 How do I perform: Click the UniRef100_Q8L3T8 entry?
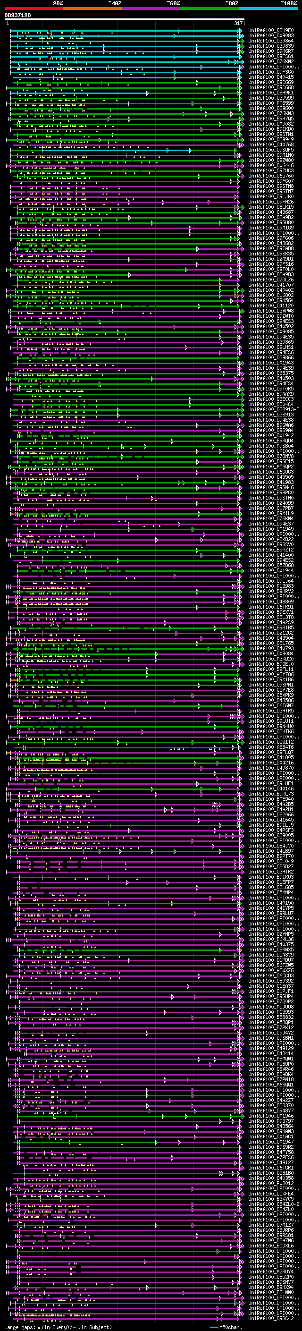tap(271, 617)
